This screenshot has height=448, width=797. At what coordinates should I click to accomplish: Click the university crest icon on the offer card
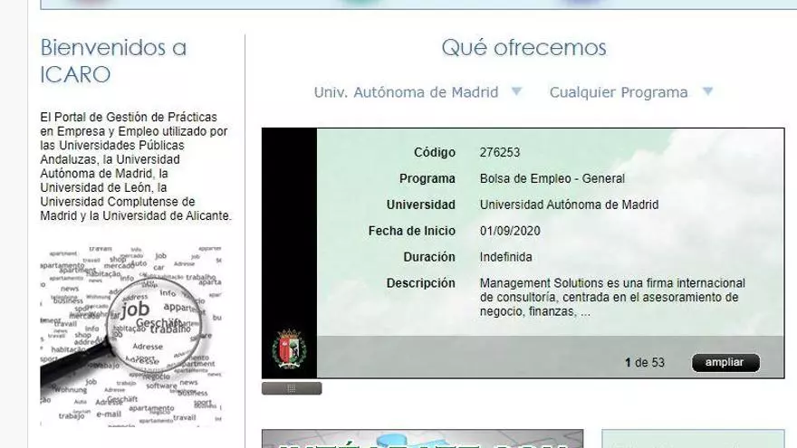coord(289,349)
